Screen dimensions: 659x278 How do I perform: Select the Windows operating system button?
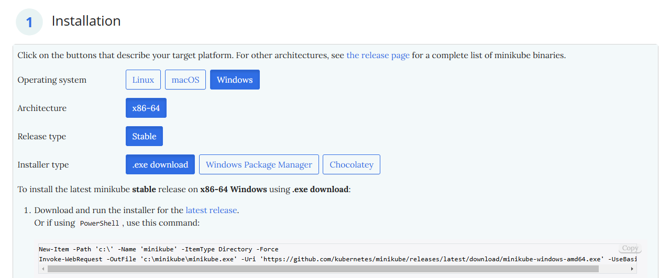235,80
